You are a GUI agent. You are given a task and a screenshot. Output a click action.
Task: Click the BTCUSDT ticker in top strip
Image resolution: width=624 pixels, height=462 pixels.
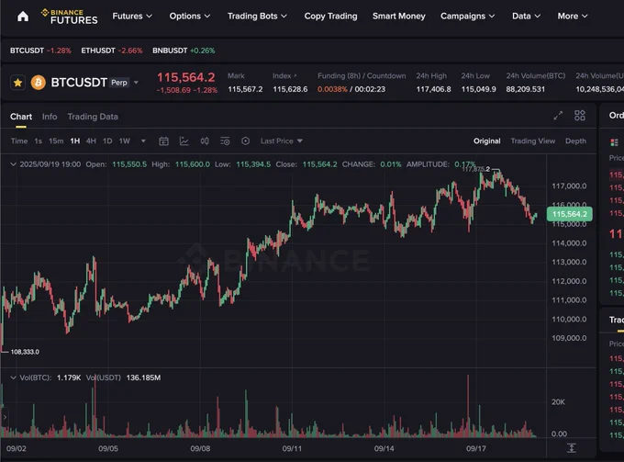(x=40, y=51)
